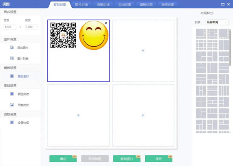
Task: Add image using plus in bottom-left cell
Action: (x=78, y=115)
